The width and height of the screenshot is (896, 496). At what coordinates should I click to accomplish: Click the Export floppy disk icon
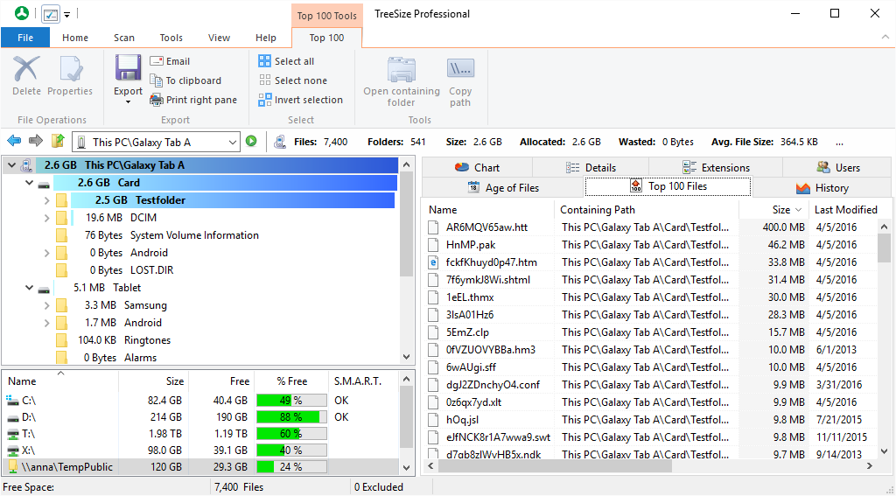(x=128, y=68)
